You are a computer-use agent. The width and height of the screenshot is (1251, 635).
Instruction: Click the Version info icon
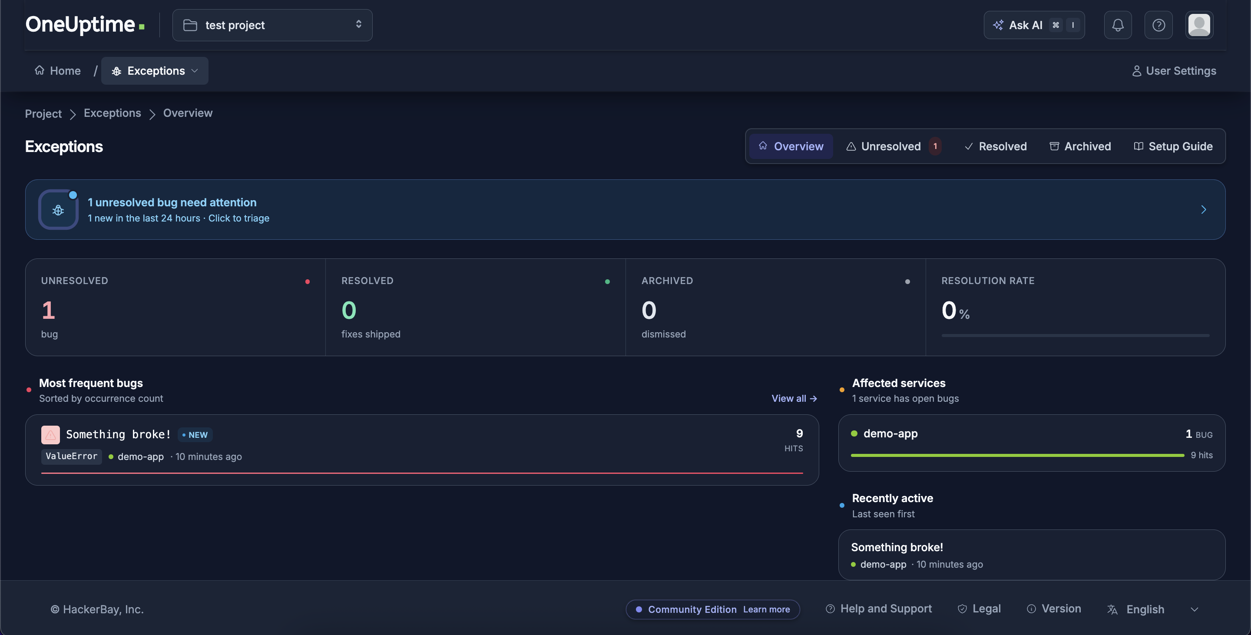1032,609
